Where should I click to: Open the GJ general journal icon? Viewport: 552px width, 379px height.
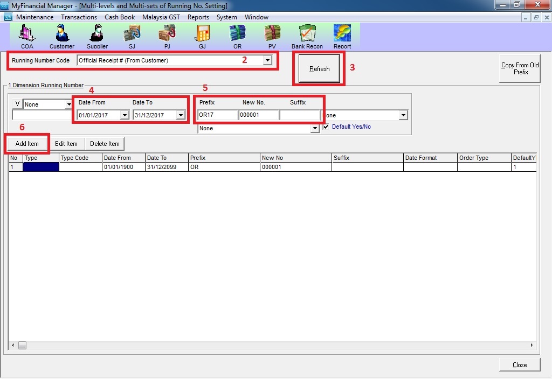202,36
